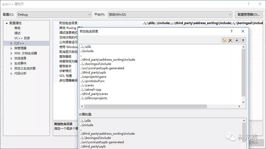
Task: Select 调试 in the property tree
Action: click(17, 33)
